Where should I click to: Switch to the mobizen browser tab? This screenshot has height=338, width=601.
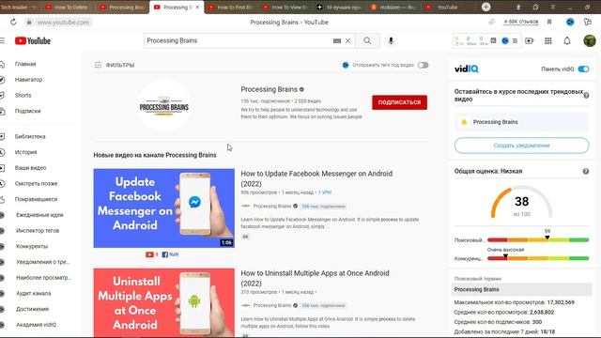coord(394,7)
